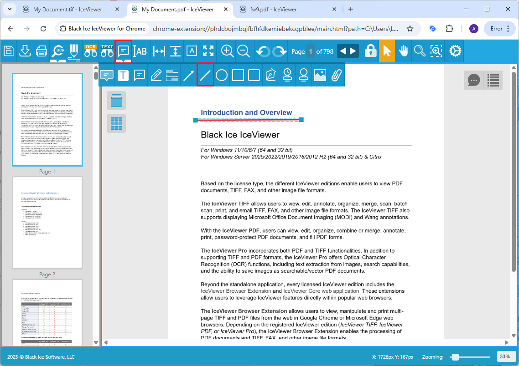Switch to My Document.tif tab
Image resolution: width=519 pixels, height=366 pixels.
pos(67,9)
